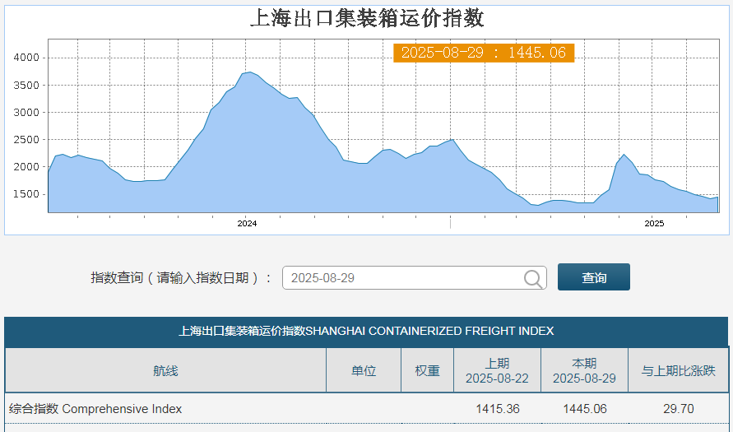This screenshot has width=733, height=432.
Task: Select the 2025 label on time axis
Action: coord(654,224)
